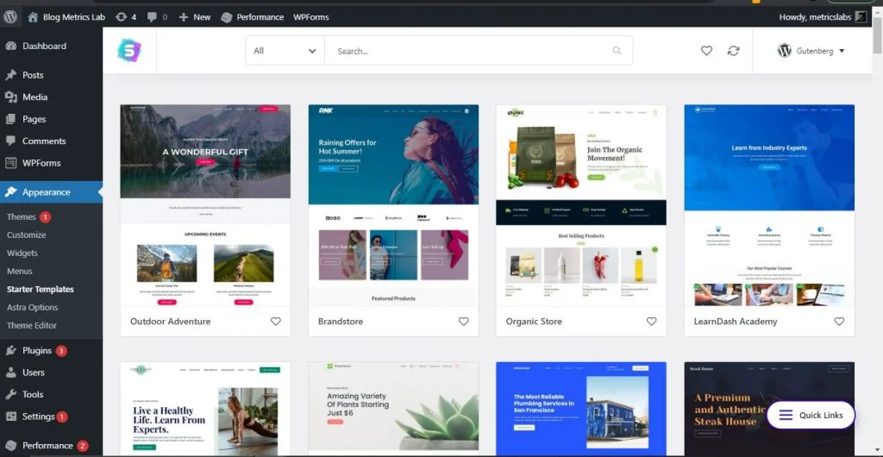Image resolution: width=883 pixels, height=457 pixels.
Task: Open Astra Options submenu item
Action: 33,307
